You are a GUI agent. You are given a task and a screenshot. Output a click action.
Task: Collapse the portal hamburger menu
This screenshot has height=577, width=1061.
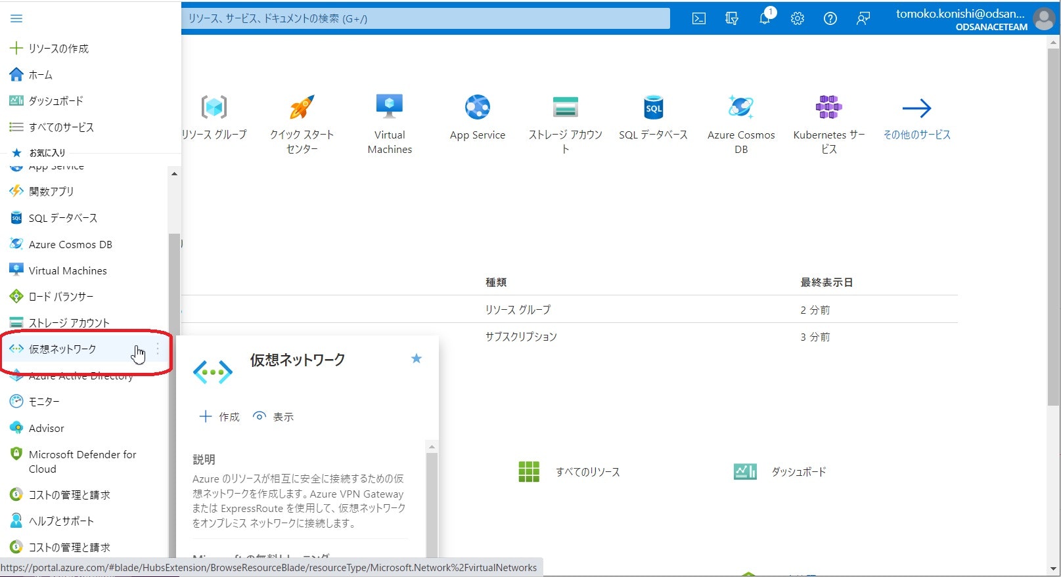pyautogui.click(x=16, y=18)
